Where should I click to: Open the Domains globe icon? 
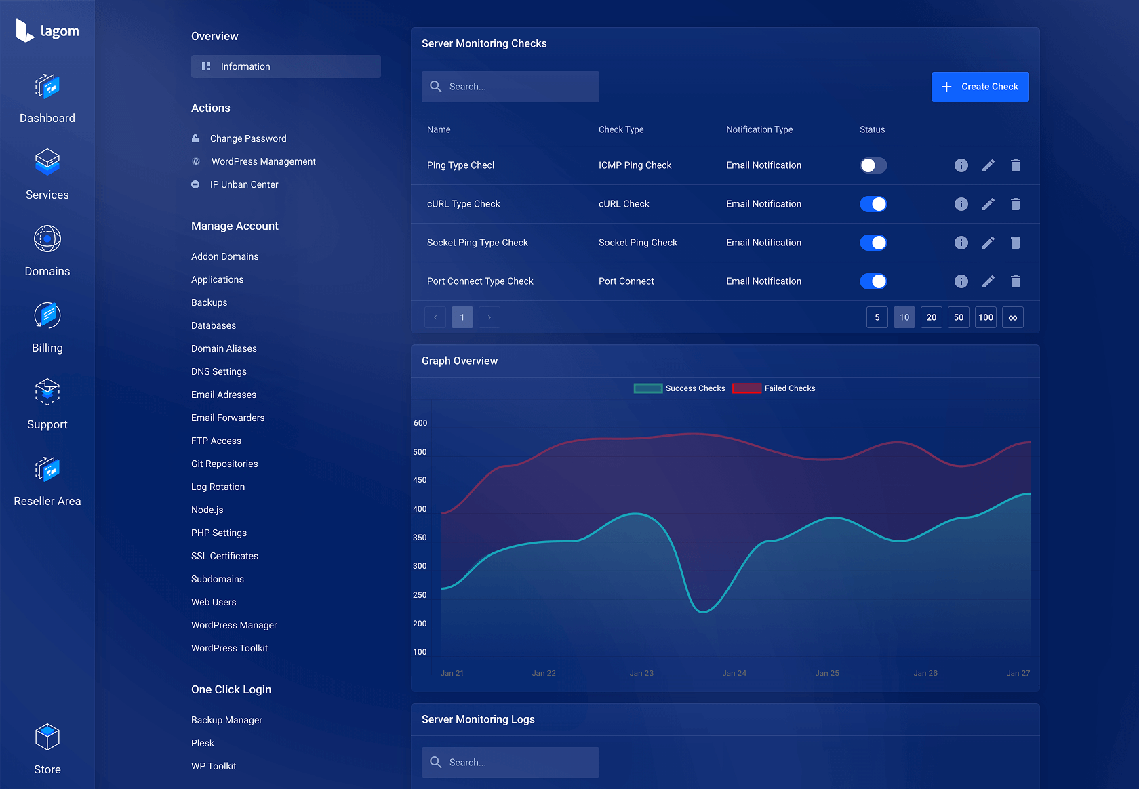(47, 239)
